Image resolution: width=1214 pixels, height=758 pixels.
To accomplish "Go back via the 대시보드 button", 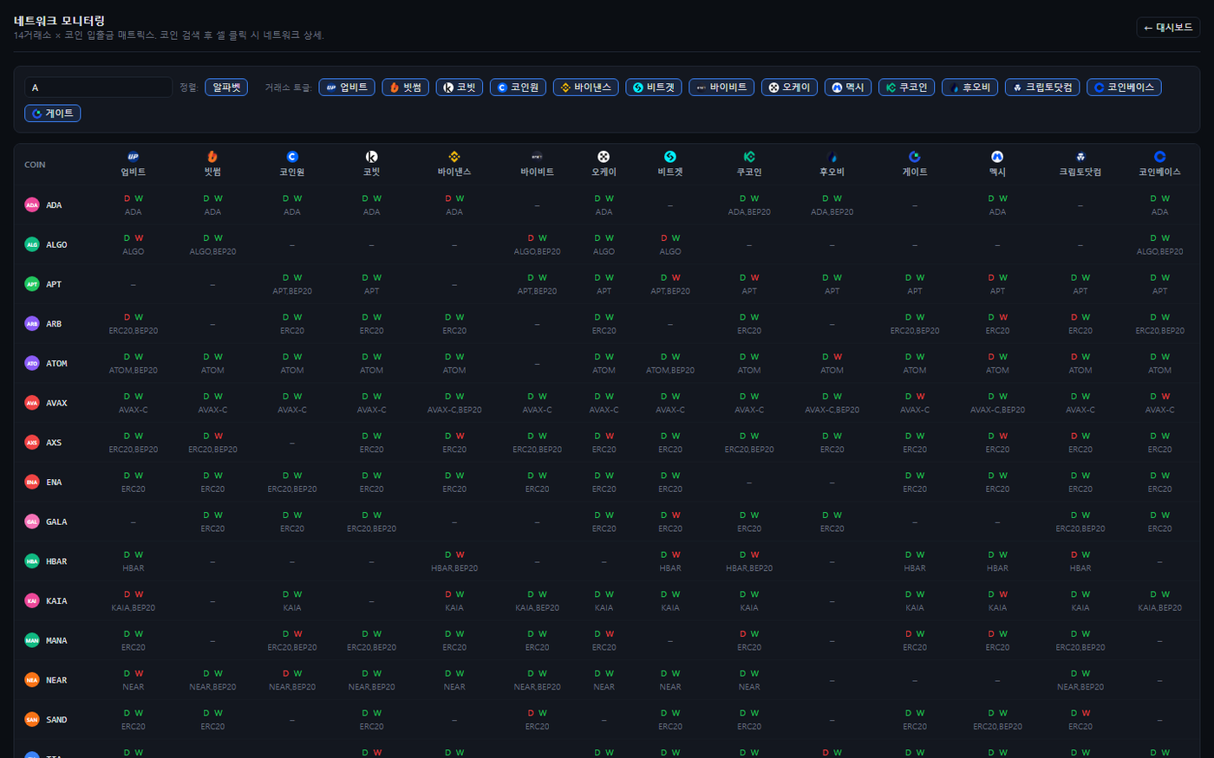I will click(x=1168, y=28).
